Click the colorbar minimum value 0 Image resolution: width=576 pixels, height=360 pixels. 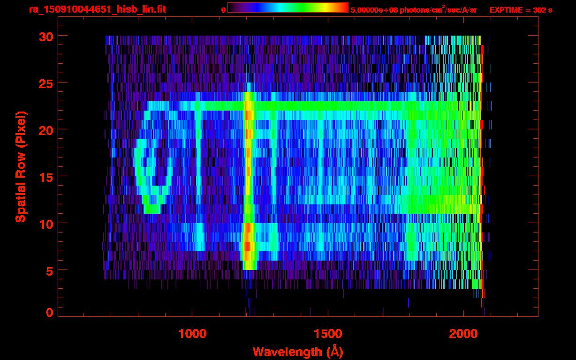224,10
